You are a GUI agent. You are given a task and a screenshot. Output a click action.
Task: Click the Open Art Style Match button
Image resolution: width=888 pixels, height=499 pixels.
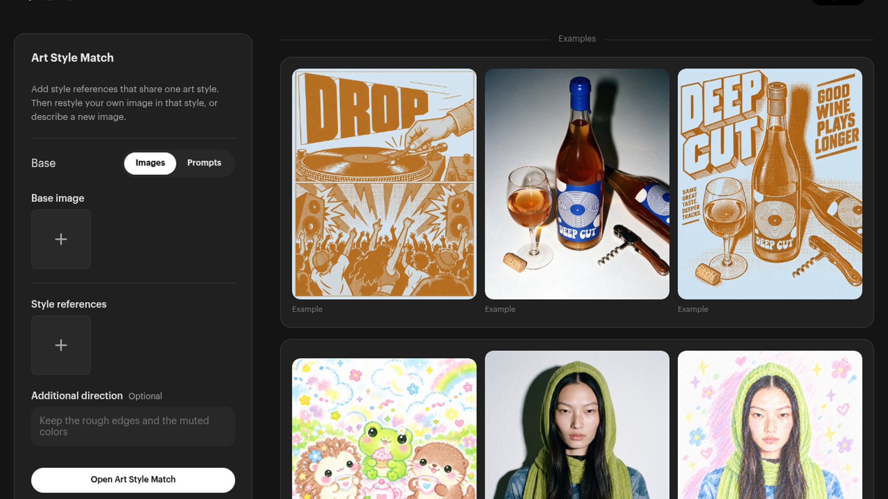(133, 480)
